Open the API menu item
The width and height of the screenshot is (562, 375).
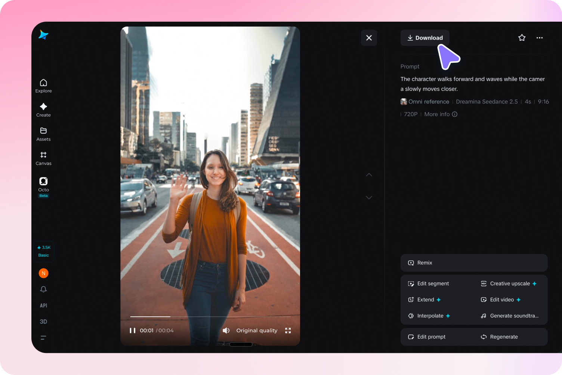(43, 306)
